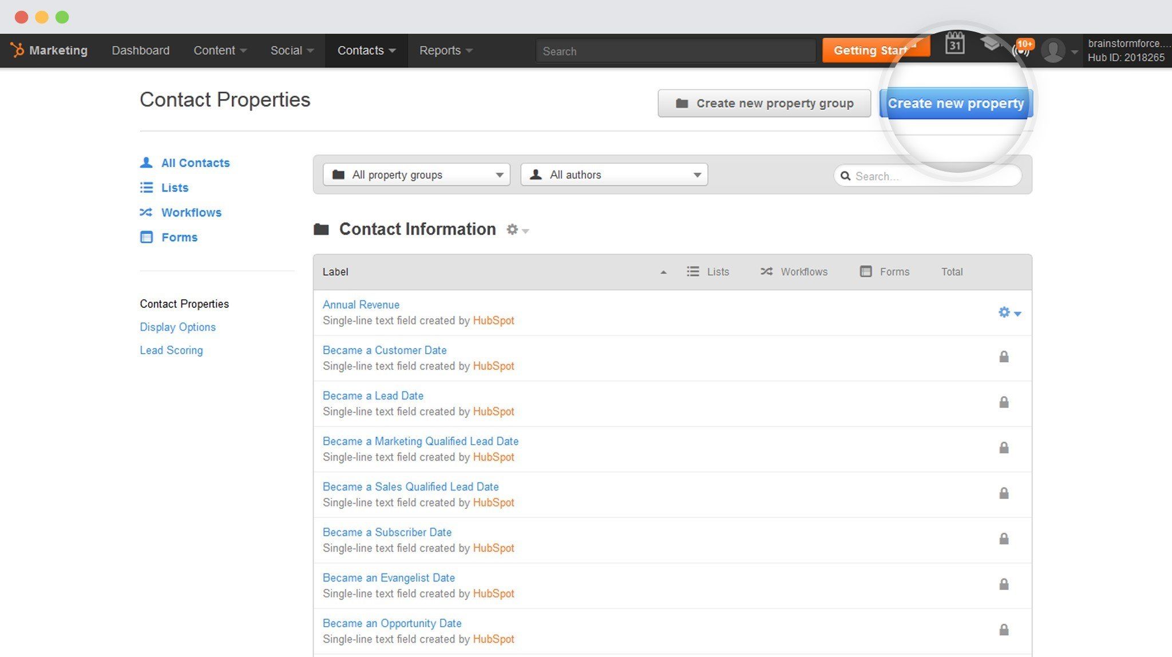
Task: Click lock icon on Became a Customer Date
Action: pos(1004,357)
